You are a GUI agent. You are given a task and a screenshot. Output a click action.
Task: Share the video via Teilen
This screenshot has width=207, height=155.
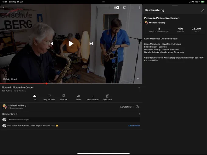[x=78, y=97]
